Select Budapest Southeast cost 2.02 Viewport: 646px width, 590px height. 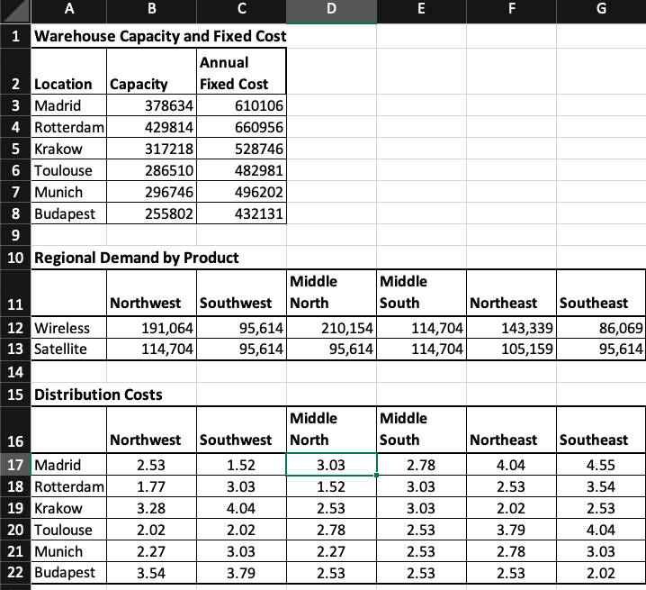pyautogui.click(x=601, y=573)
